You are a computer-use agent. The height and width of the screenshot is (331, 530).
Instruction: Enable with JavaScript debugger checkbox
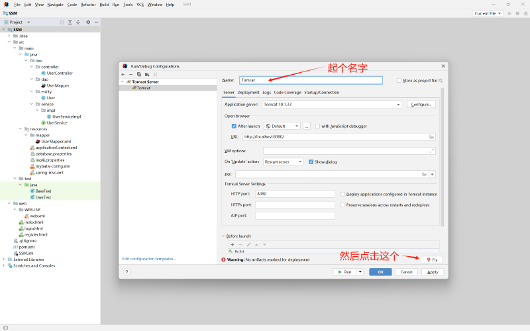point(317,126)
